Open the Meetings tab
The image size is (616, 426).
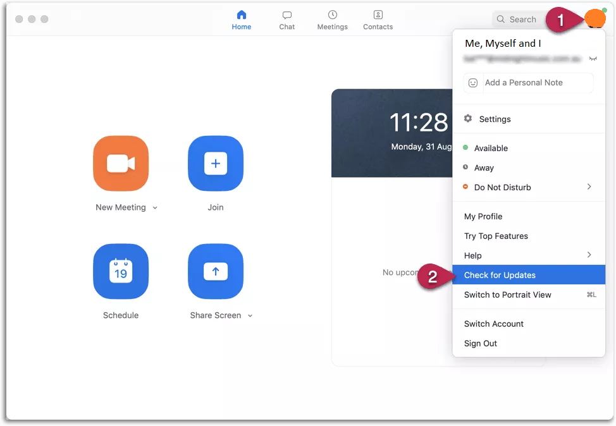(332, 20)
